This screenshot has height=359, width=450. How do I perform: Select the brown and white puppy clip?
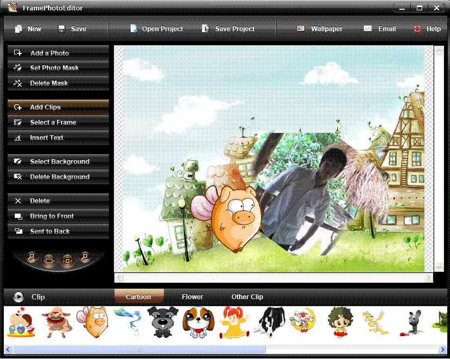click(198, 323)
